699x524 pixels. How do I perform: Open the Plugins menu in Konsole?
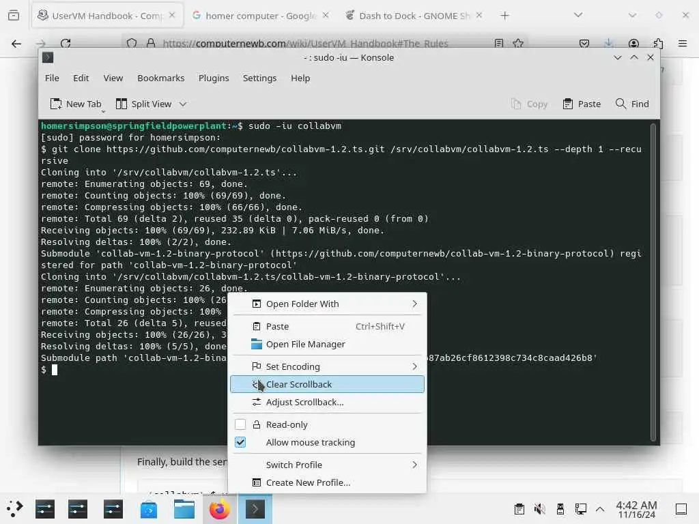pos(214,78)
